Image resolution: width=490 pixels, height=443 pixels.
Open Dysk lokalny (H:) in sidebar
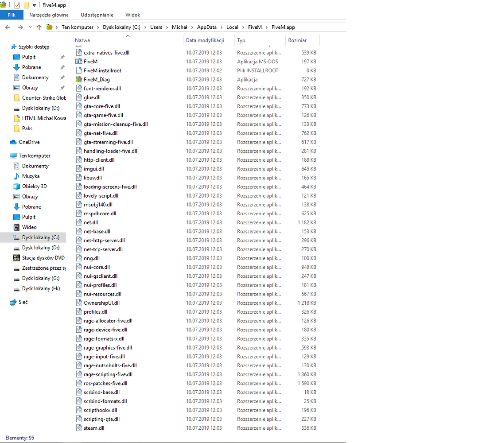[41, 288]
